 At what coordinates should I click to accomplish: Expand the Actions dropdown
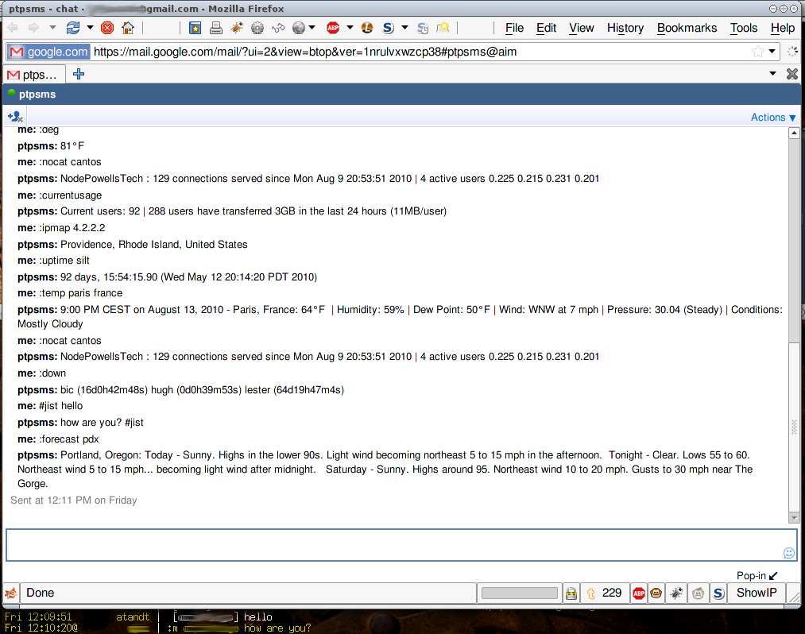[x=772, y=117]
